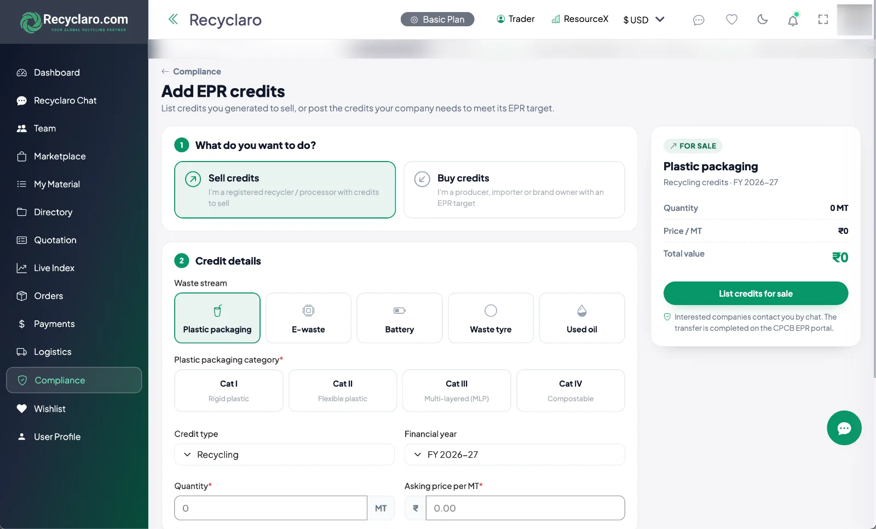Image resolution: width=876 pixels, height=529 pixels.
Task: Open Recyclaro Chat in the sidebar
Action: (x=74, y=100)
